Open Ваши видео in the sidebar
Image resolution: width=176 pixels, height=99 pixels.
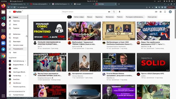[x=17, y=42]
